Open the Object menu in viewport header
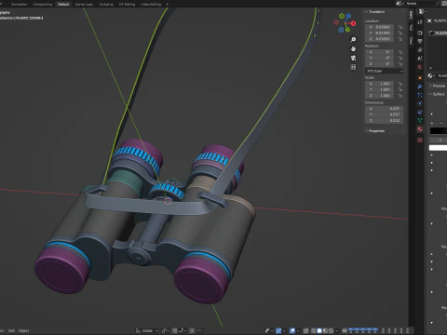Viewport: 447px width, 335px height. (24, 330)
